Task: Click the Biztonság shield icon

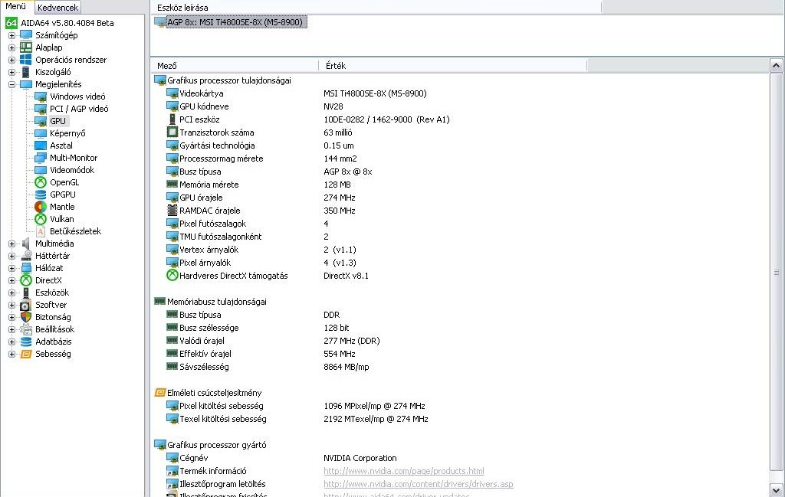Action: [x=26, y=317]
